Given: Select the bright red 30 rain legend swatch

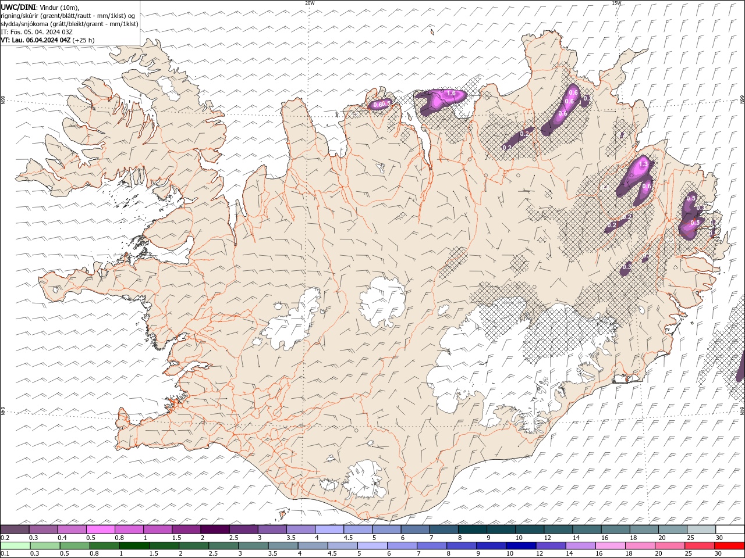Looking at the screenshot, I should 729,546.
